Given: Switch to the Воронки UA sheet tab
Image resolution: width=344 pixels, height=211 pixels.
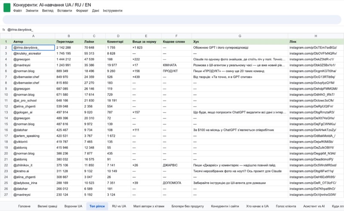Looking at the screenshot, I should pyautogui.click(x=73, y=206).
